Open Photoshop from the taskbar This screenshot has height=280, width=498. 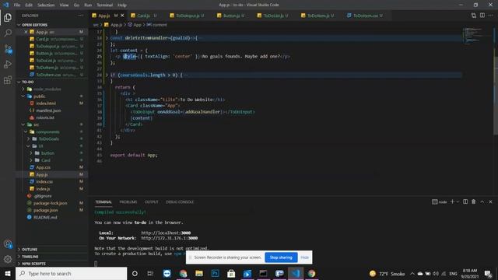coord(215,273)
